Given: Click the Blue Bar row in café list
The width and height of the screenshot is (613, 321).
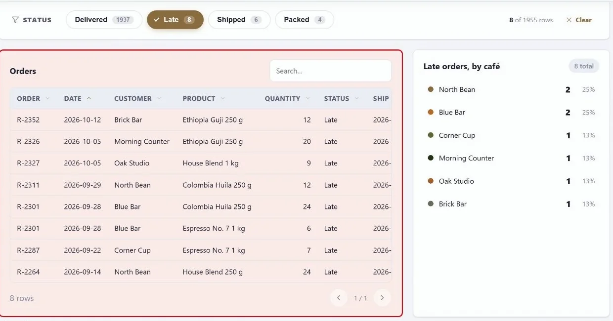Looking at the screenshot, I should click(511, 112).
